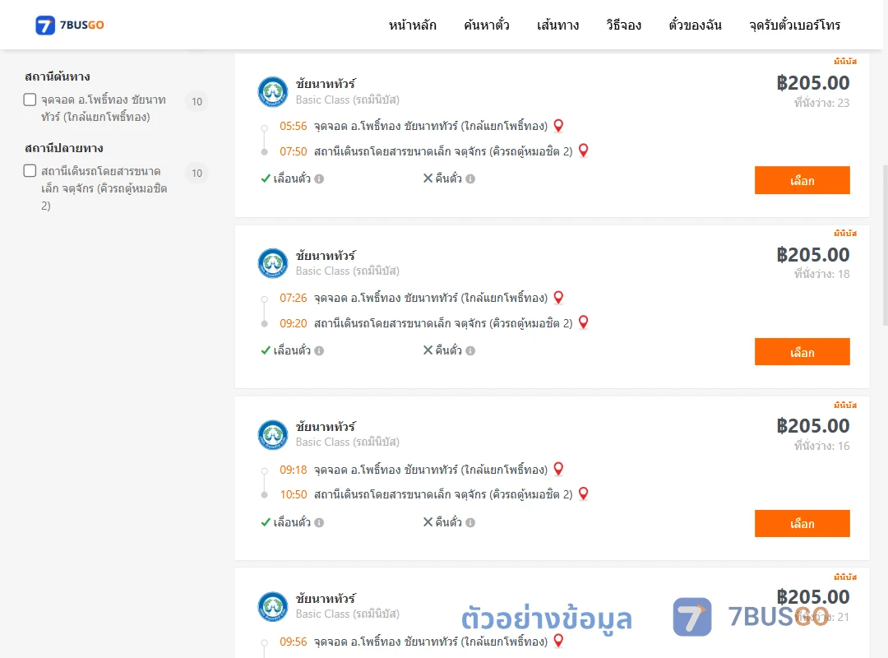Open map pin for 07:26 departure stop

[558, 298]
